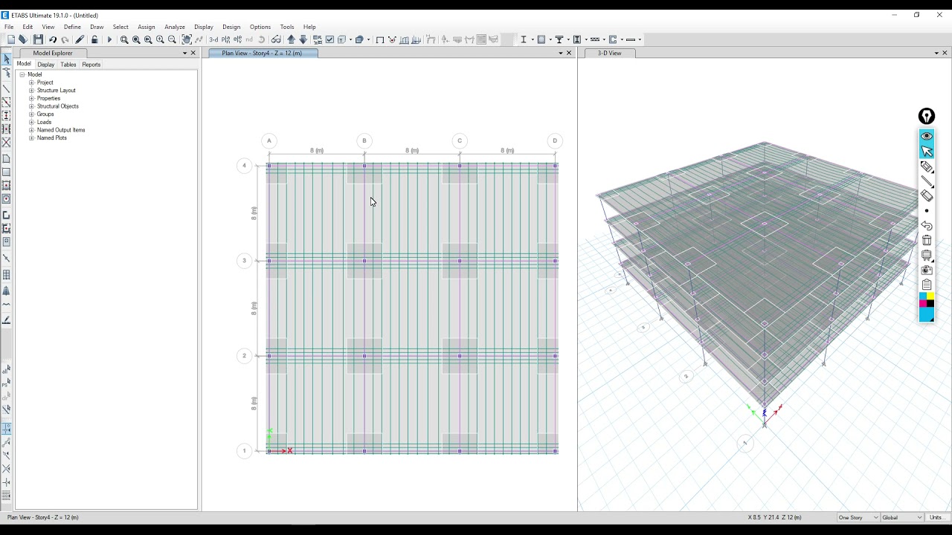Pick the CMYK color swatch on palette
The image size is (952, 535).
click(927, 299)
